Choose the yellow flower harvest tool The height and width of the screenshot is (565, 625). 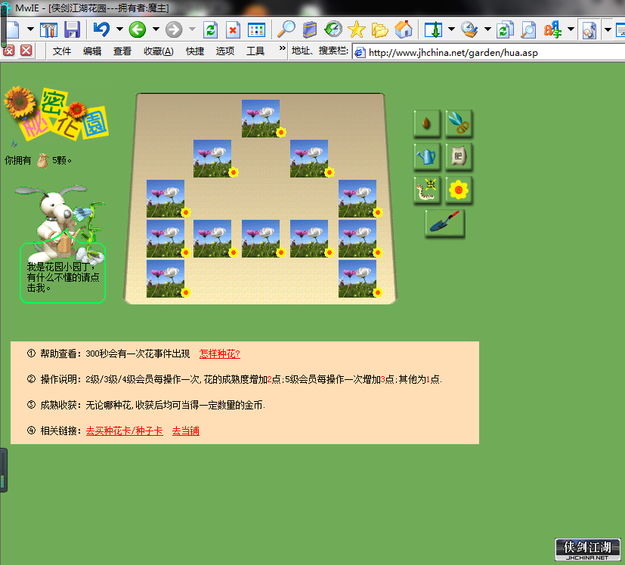click(459, 190)
